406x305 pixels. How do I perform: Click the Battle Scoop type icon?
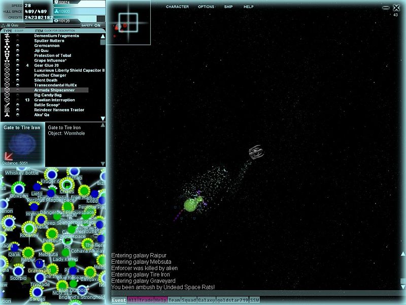point(7,105)
